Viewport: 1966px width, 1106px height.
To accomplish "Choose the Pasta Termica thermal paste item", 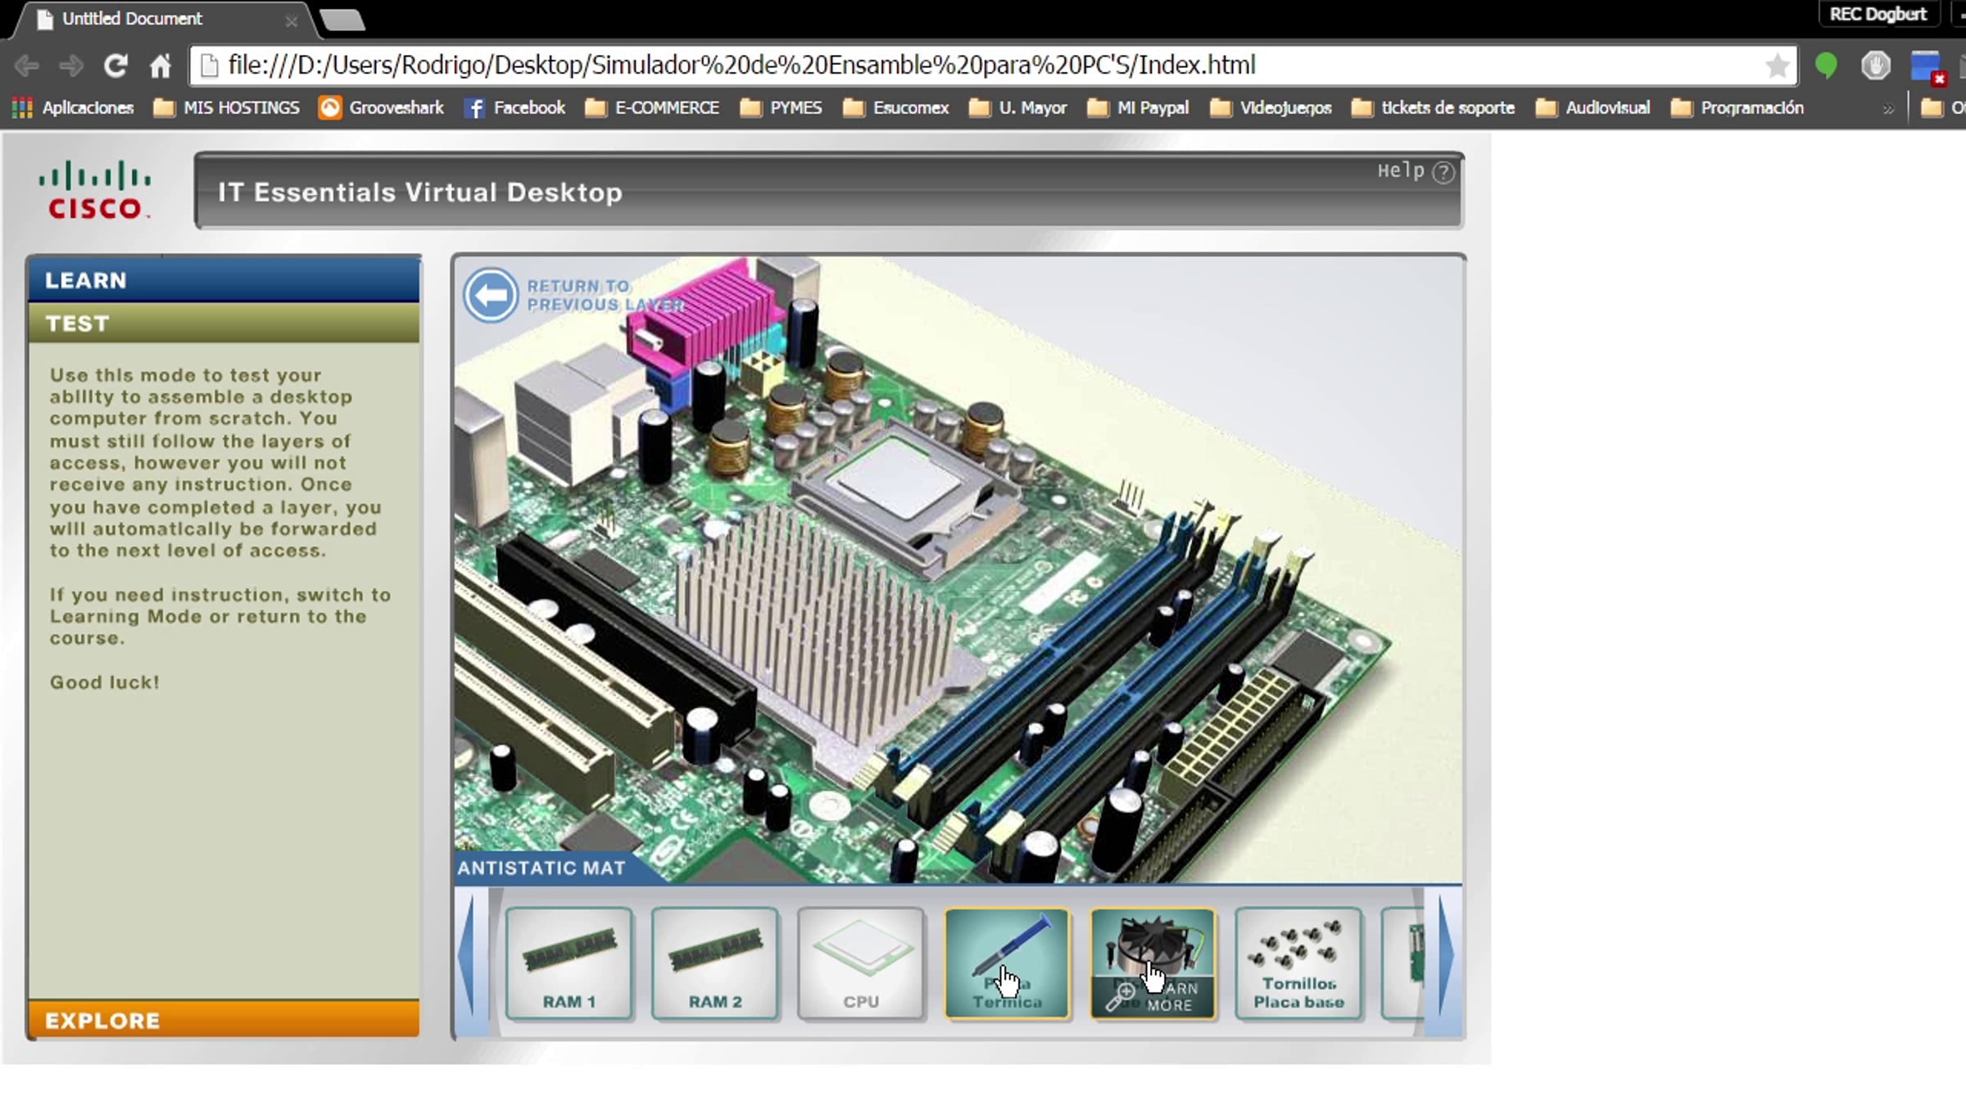I will pos(1007,963).
